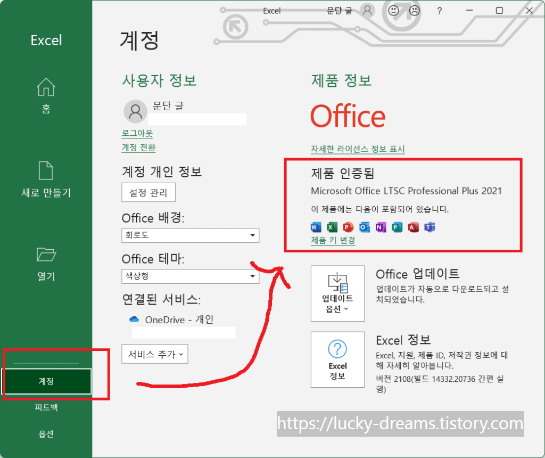
Task: Click the OneNote app icon in product info
Action: pos(381,227)
